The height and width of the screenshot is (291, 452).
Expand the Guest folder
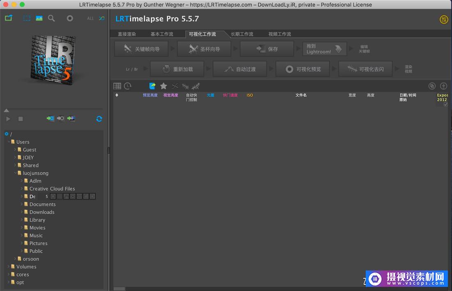tap(15, 149)
